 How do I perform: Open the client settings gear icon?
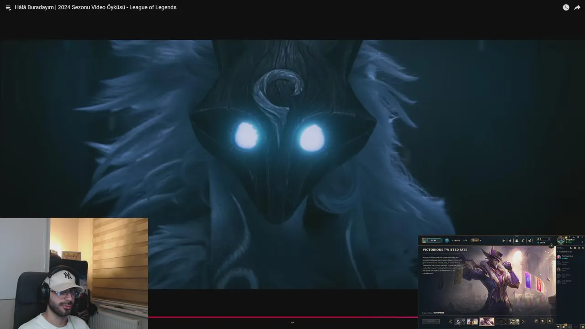(x=578, y=237)
